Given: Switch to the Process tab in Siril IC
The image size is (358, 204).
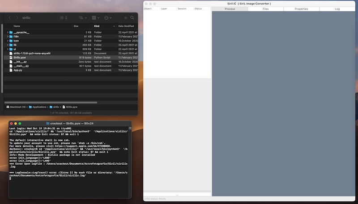Looking at the screenshot, I should point(230,9).
